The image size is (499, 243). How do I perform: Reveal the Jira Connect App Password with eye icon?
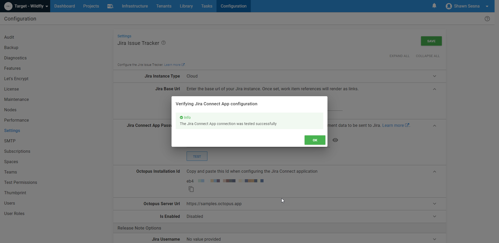click(x=335, y=140)
